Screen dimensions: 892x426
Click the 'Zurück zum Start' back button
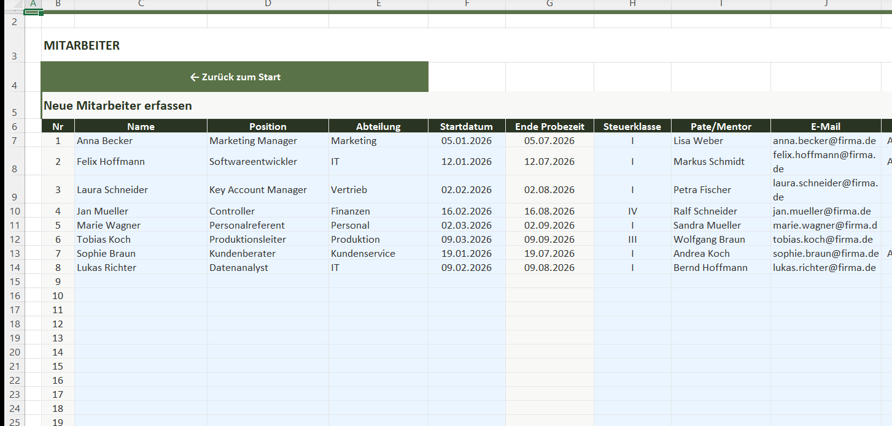pos(235,77)
